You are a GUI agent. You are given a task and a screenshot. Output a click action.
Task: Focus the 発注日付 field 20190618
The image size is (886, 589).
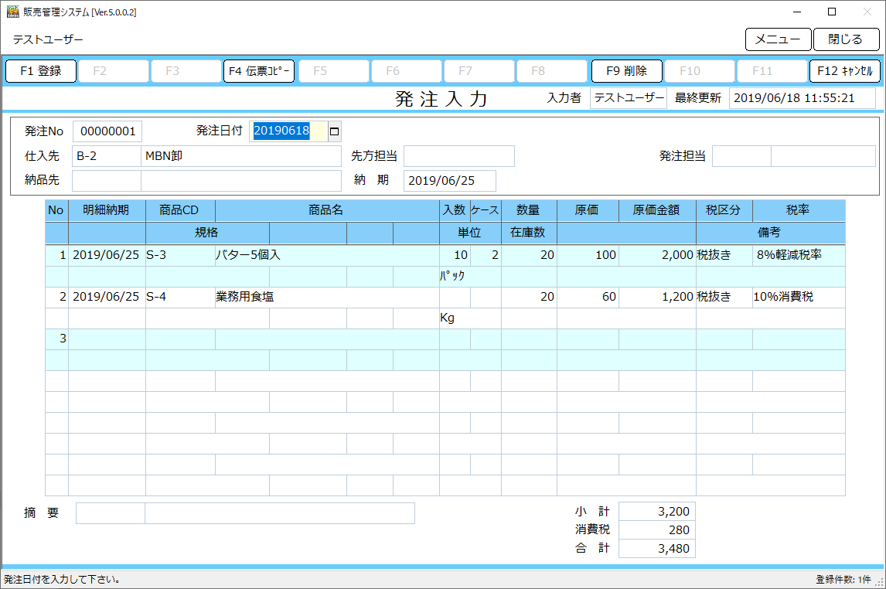(288, 131)
